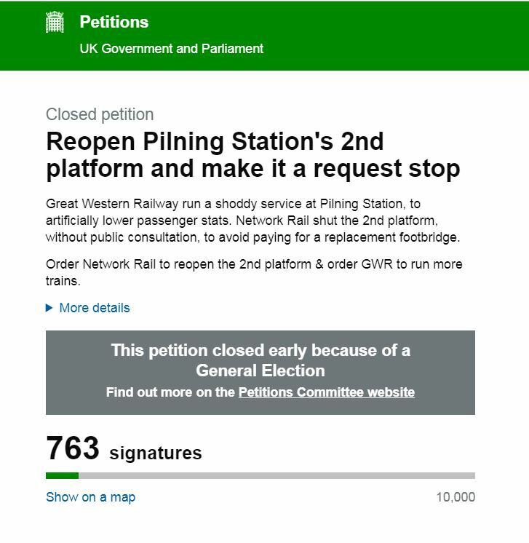Screen dimensions: 529x543
Task: Click the Find out more on the text
Action: tap(170, 392)
